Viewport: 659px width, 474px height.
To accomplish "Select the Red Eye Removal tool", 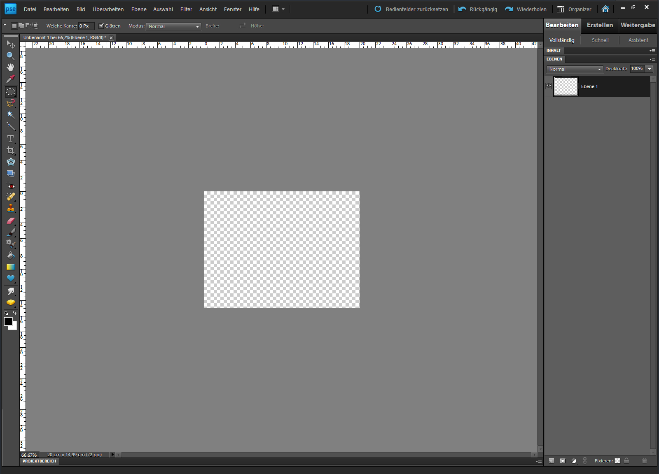I will point(11,186).
